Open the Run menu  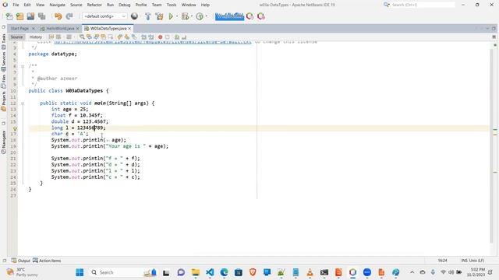click(x=110, y=5)
